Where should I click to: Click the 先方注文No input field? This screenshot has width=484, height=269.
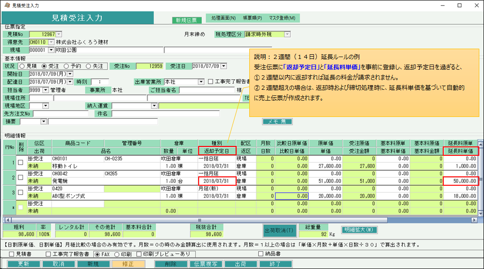coord(61,114)
